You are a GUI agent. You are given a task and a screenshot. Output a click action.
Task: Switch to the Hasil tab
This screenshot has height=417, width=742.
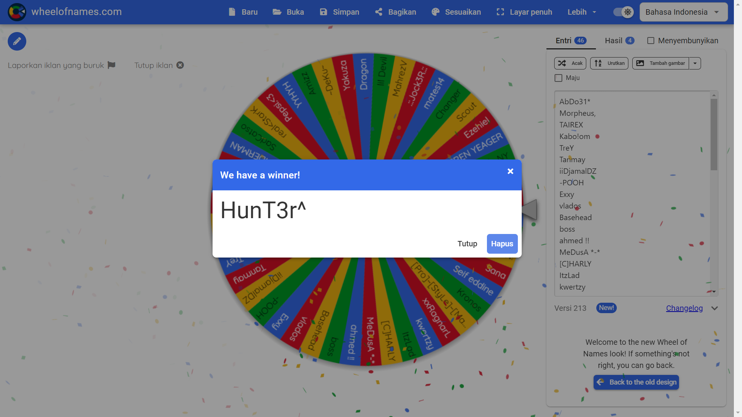[x=619, y=41]
